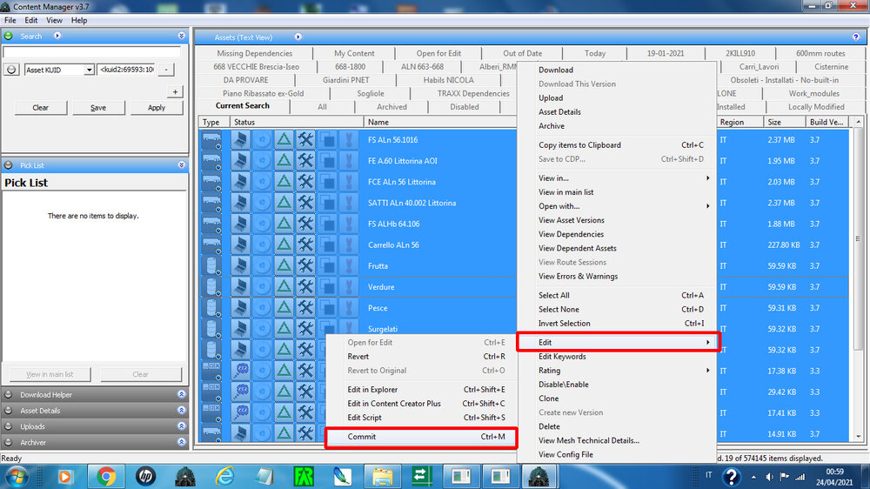The image size is (870, 489).
Task: Click the plus button to add filter
Action: point(175,92)
